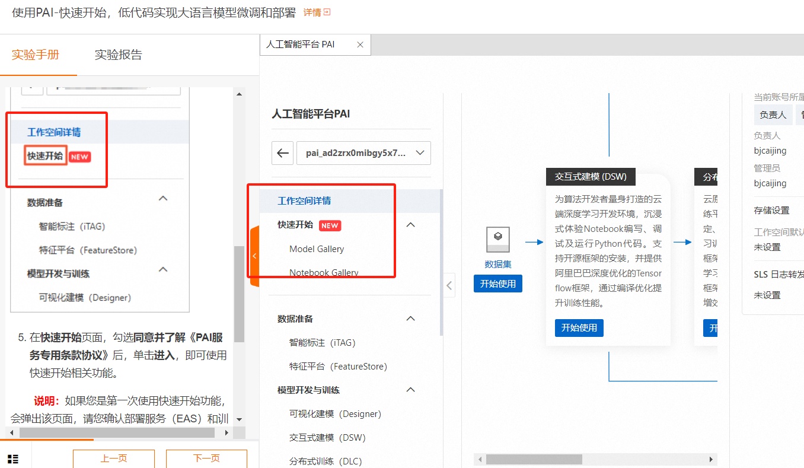
Task: Click the sidebar collapse chevron handle
Action: (449, 286)
